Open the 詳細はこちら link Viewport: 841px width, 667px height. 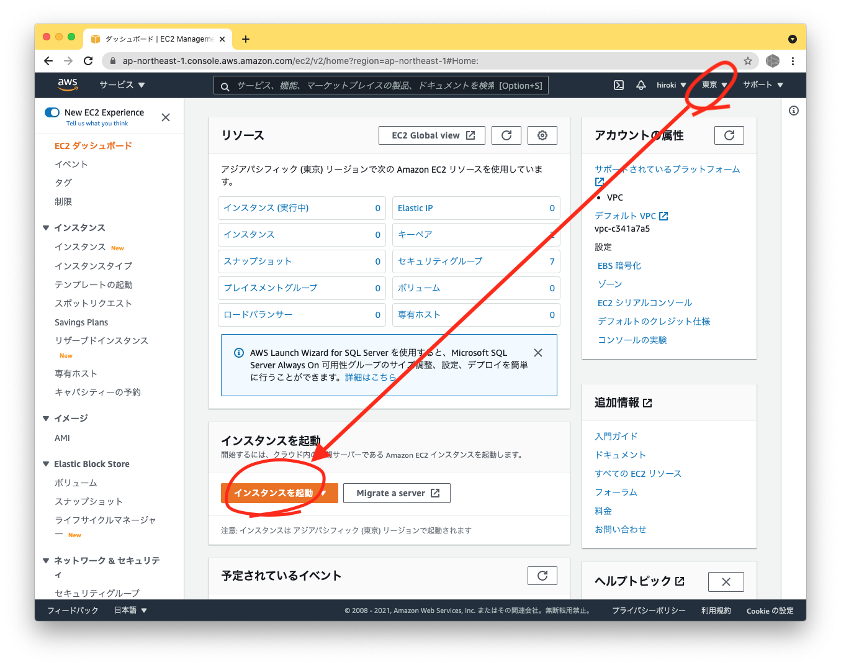(x=370, y=378)
